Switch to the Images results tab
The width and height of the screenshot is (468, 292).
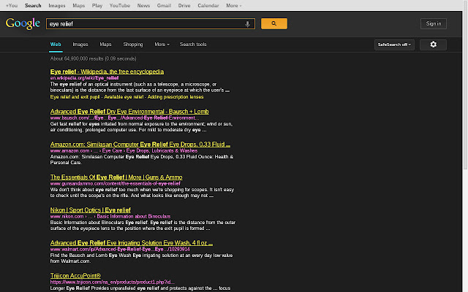(80, 45)
